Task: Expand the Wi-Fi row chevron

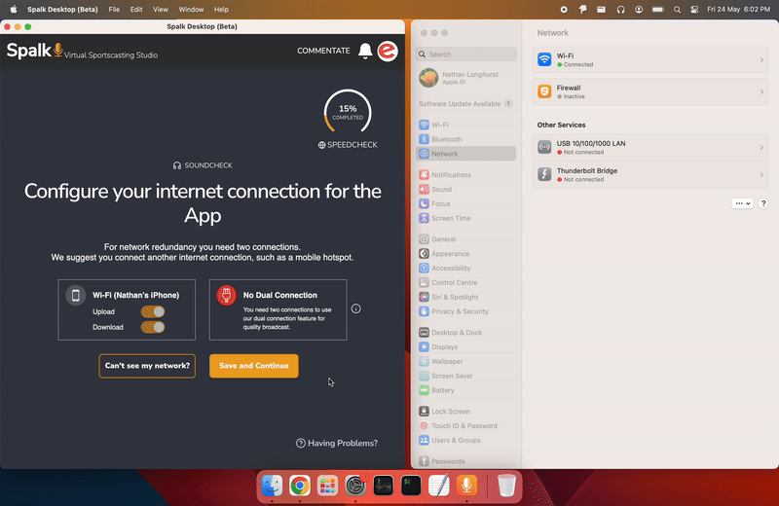Action: coord(761,60)
